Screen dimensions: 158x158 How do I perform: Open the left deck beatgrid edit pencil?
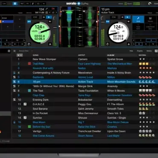click(47, 9)
